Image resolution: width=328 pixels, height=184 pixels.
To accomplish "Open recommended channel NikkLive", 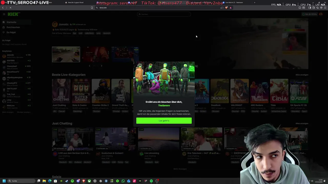I will [x=16, y=107].
